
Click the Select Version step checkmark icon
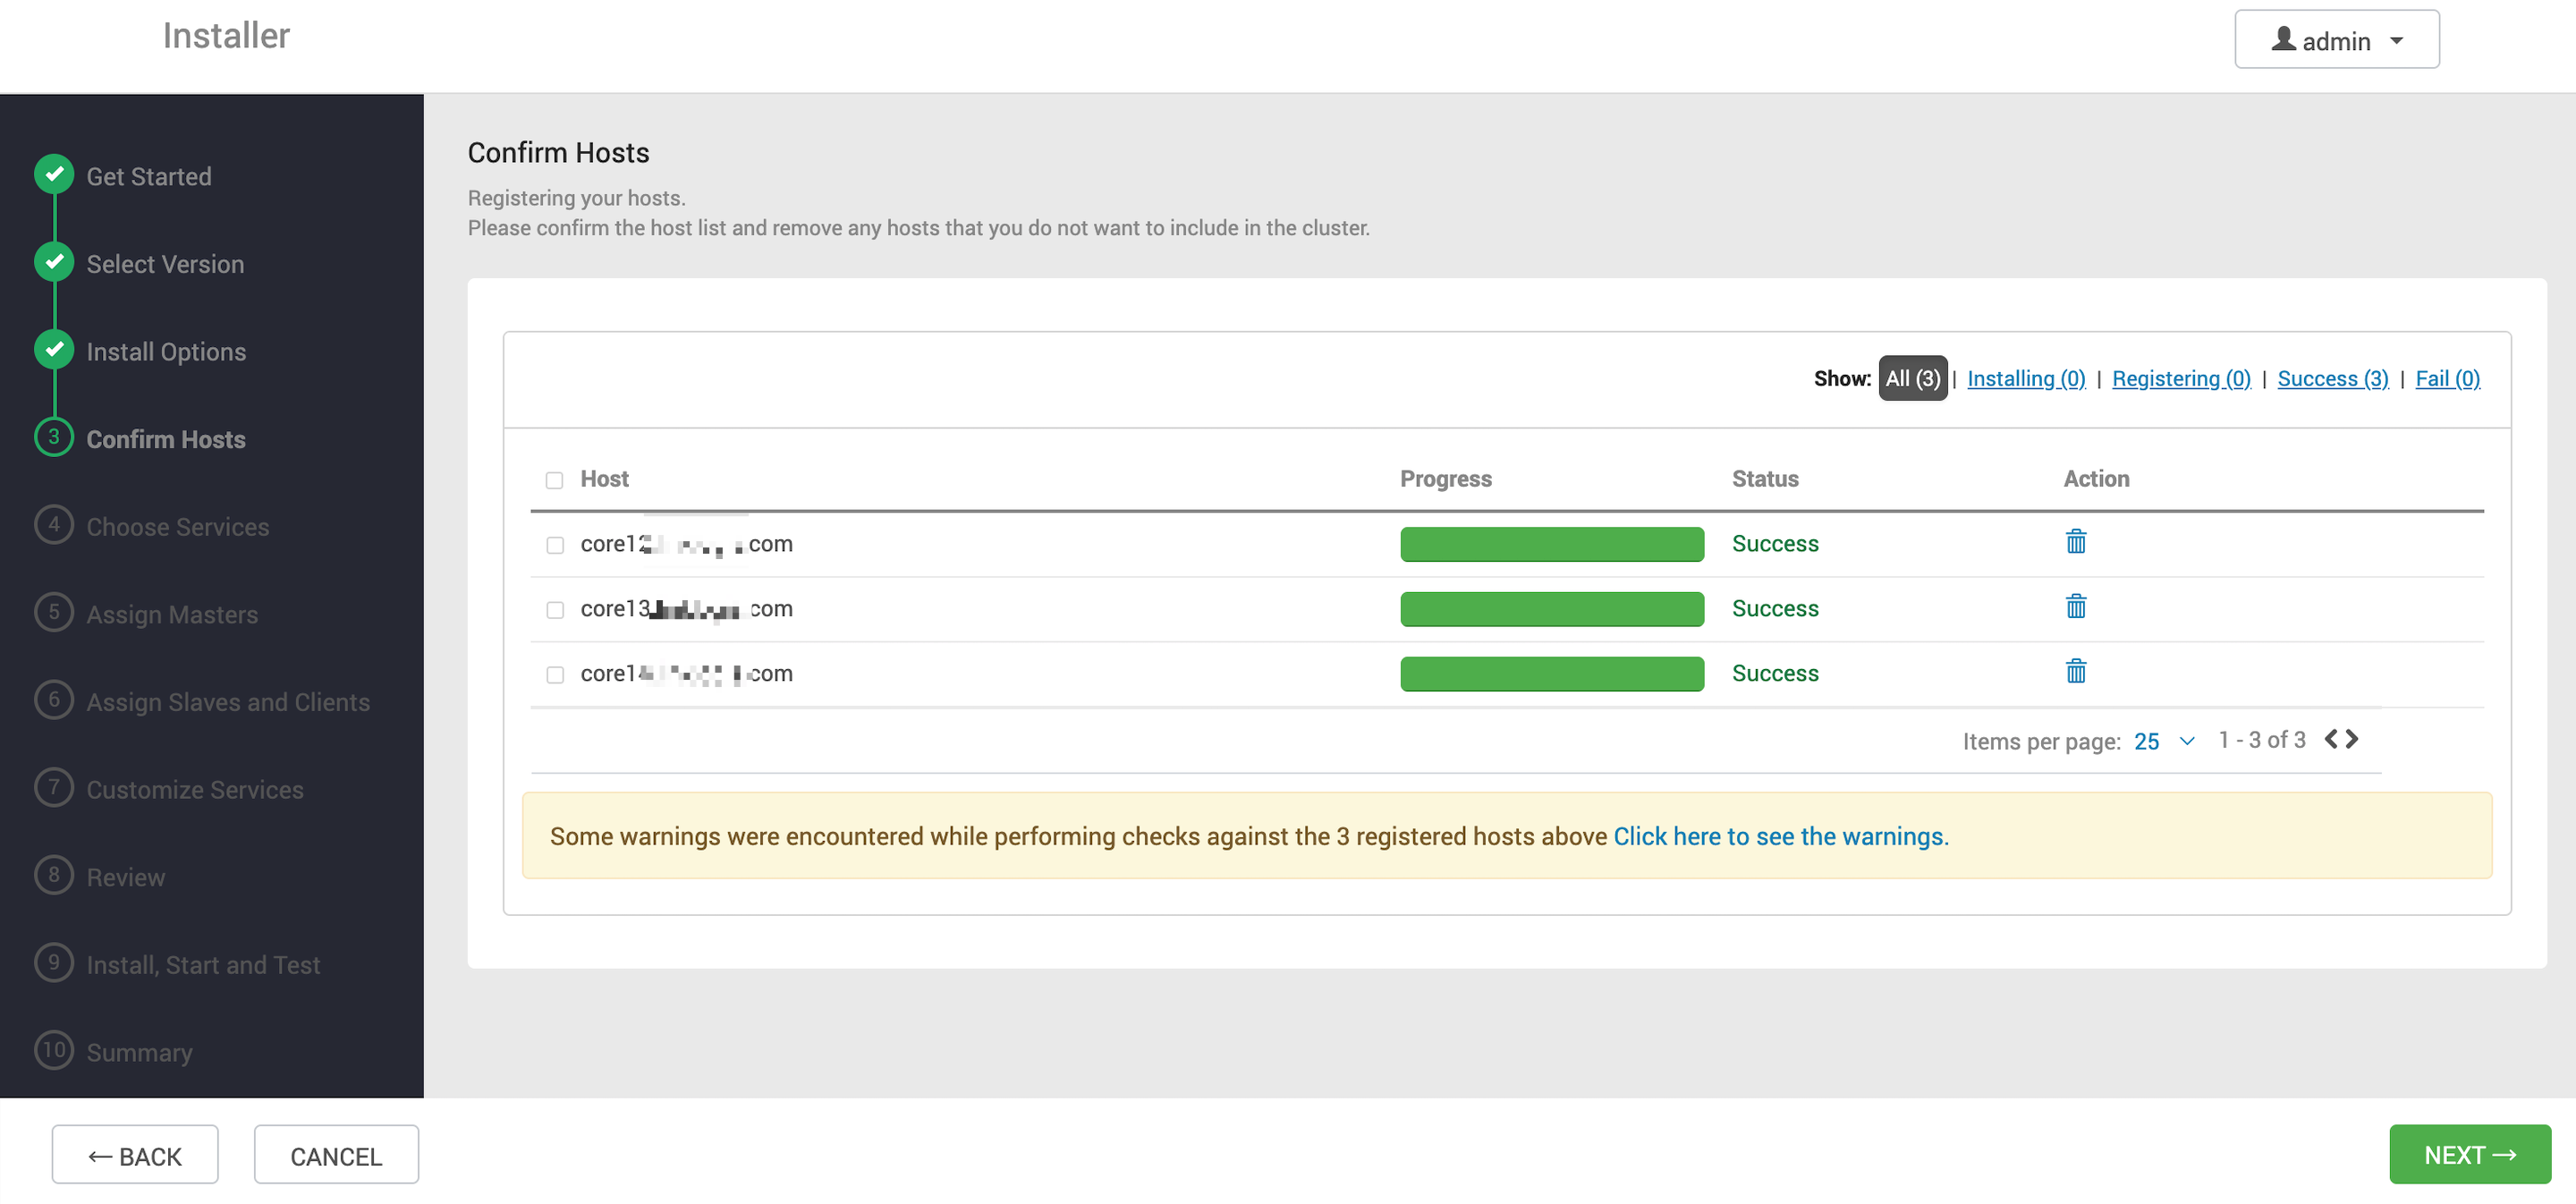pos(54,262)
